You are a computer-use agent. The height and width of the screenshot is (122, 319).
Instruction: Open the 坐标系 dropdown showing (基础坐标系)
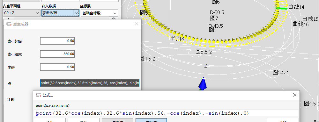99,13
